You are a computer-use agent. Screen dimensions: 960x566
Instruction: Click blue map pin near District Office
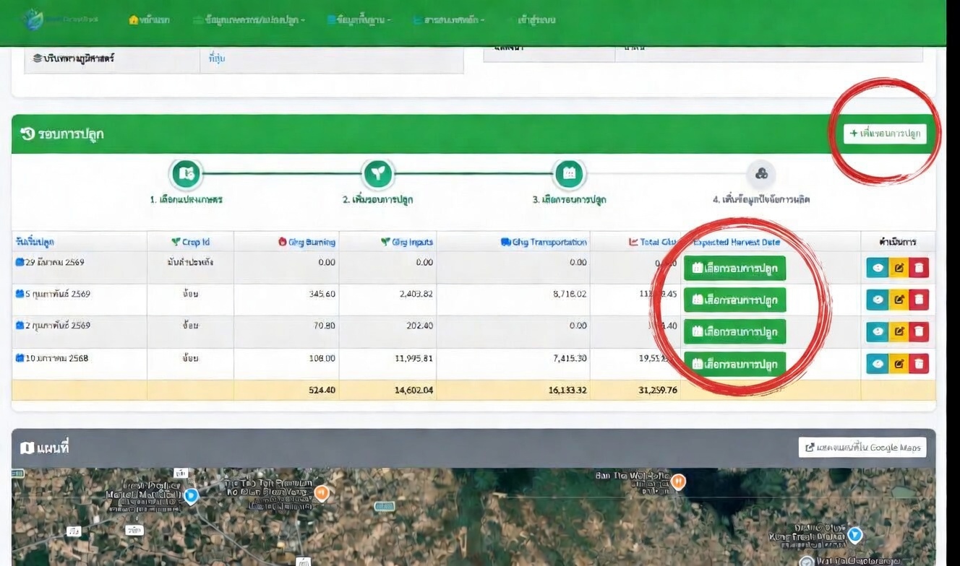tap(855, 535)
